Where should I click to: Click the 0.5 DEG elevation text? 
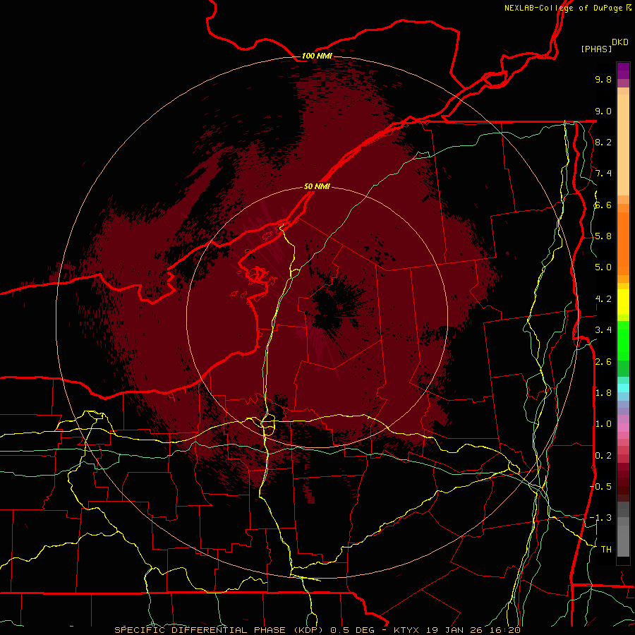pyautogui.click(x=353, y=630)
